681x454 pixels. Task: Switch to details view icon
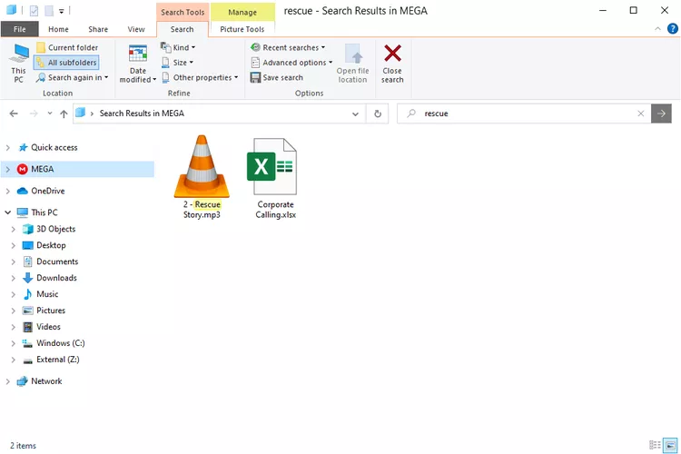click(x=655, y=445)
